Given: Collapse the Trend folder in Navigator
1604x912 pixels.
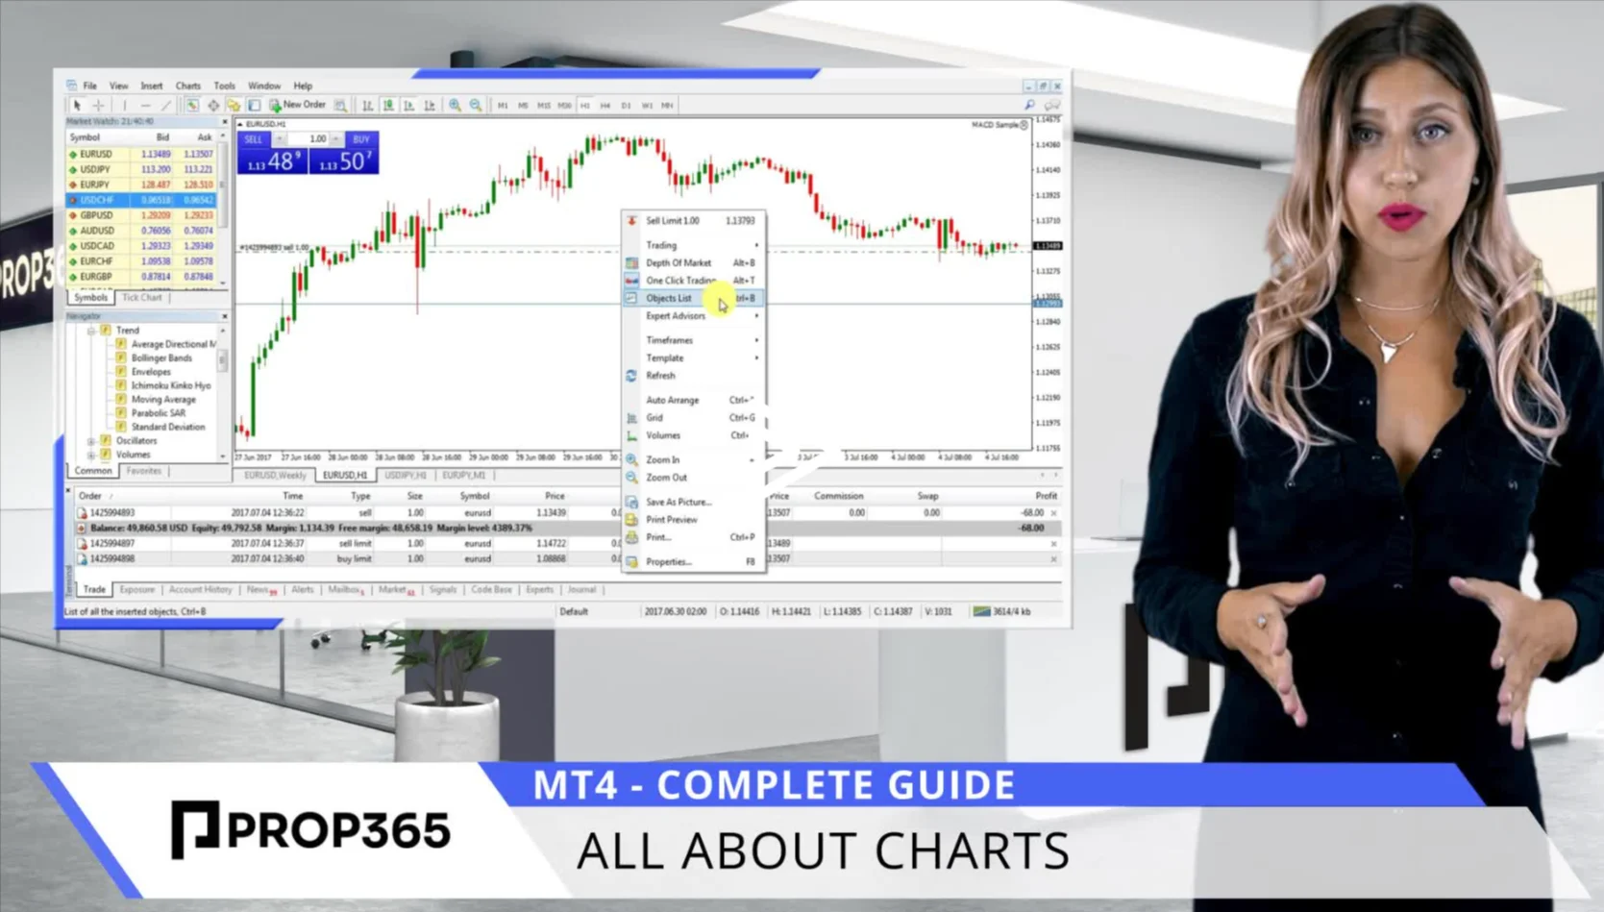Looking at the screenshot, I should pos(91,331).
